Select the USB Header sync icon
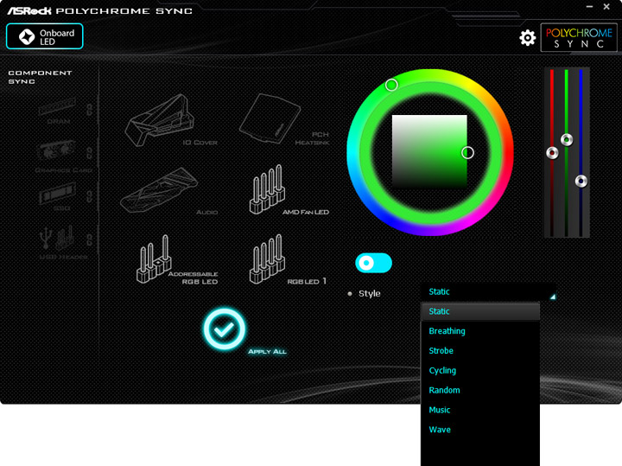 point(58,238)
